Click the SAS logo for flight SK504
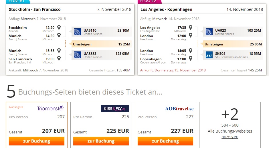Viewport: 269px width, 148px height. click(209, 55)
